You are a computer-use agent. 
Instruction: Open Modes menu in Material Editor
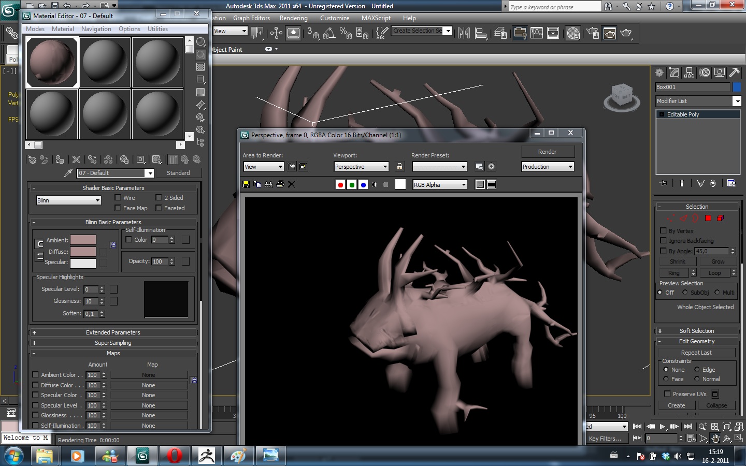[x=35, y=29]
